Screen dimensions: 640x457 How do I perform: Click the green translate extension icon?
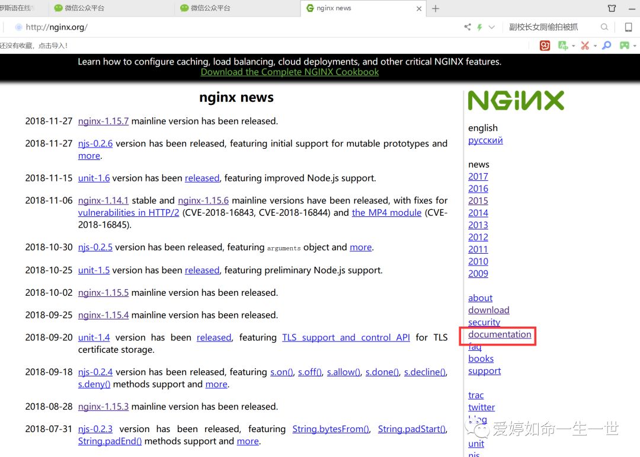(x=563, y=45)
